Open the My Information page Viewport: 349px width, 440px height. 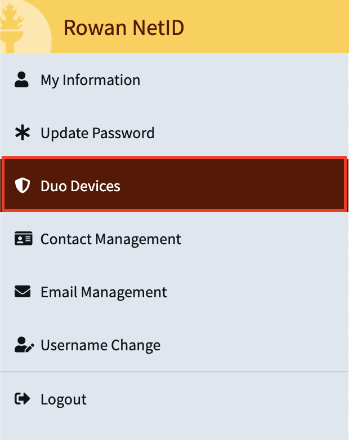pyautogui.click(x=90, y=80)
